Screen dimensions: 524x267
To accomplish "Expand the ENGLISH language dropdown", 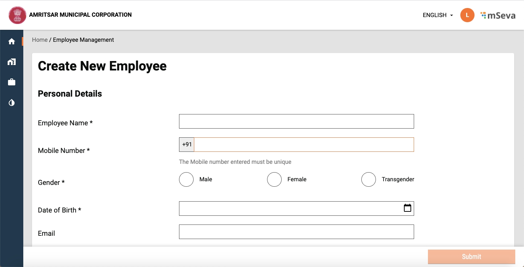I will click(438, 15).
